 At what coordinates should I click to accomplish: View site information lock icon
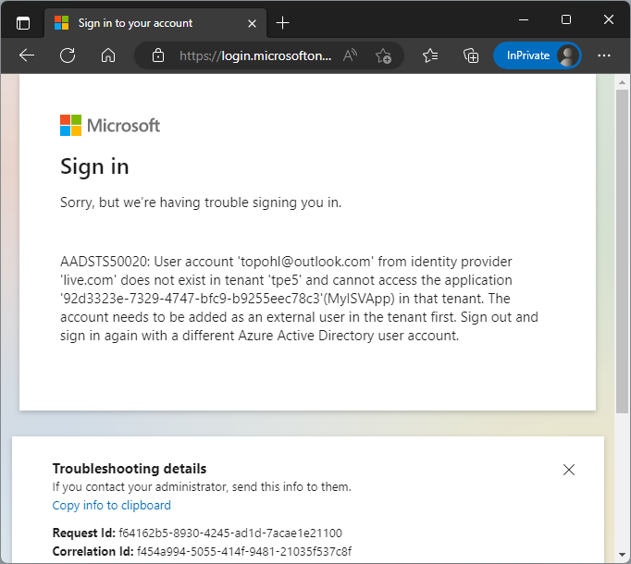(158, 55)
